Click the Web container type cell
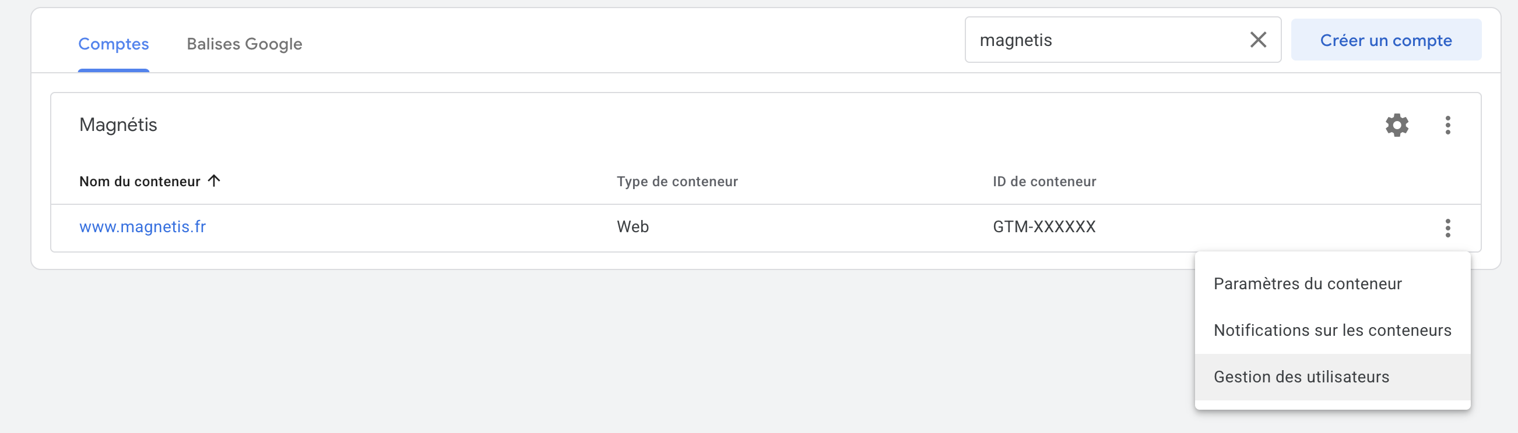 coord(632,227)
